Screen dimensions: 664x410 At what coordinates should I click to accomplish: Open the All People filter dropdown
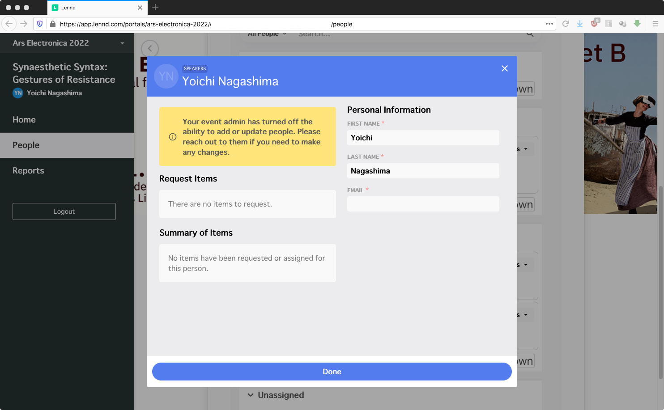click(x=267, y=34)
